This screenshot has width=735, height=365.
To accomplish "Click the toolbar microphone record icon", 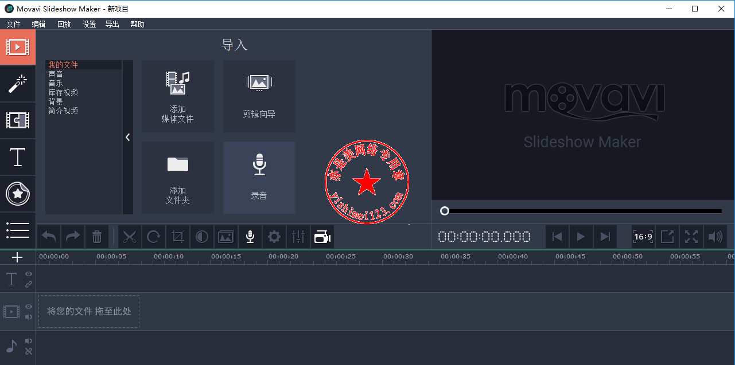I will point(250,237).
